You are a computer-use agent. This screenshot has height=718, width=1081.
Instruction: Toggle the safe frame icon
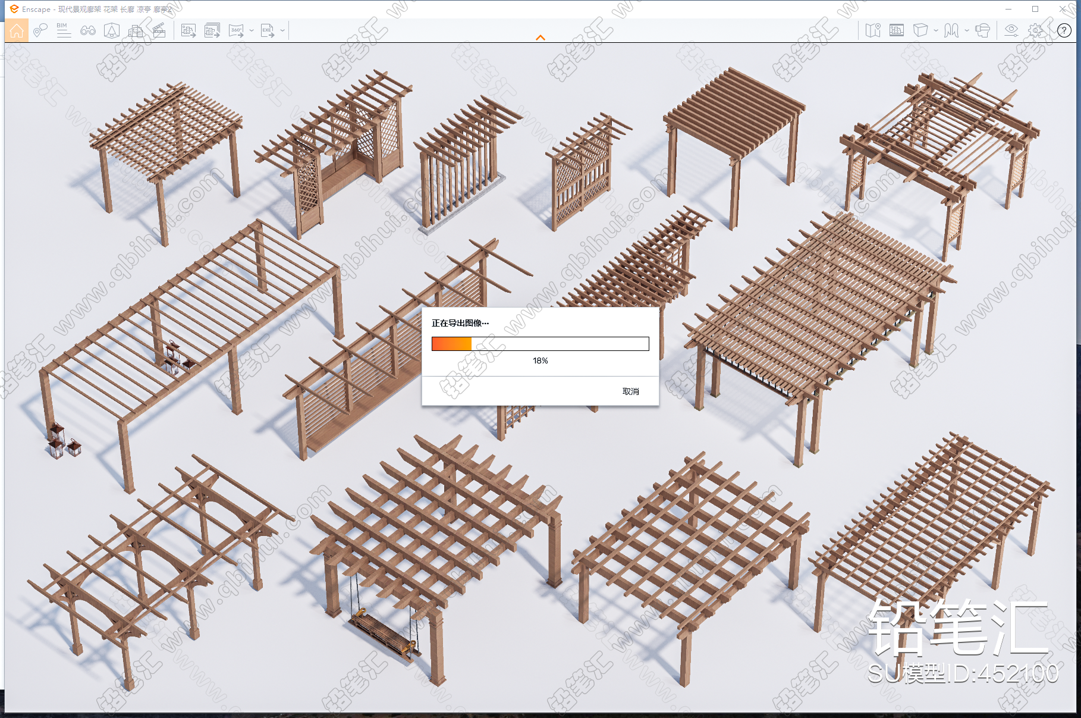click(x=897, y=30)
